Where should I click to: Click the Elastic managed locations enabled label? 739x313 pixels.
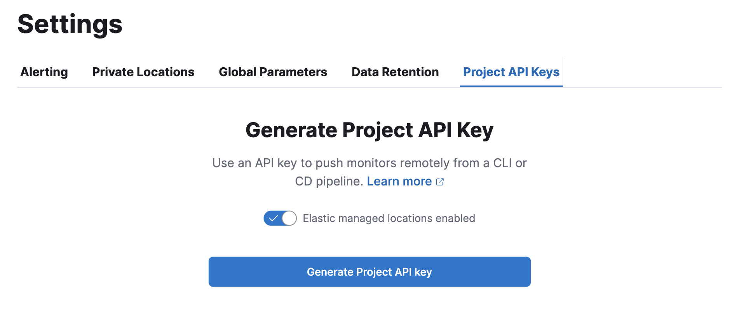[389, 219]
